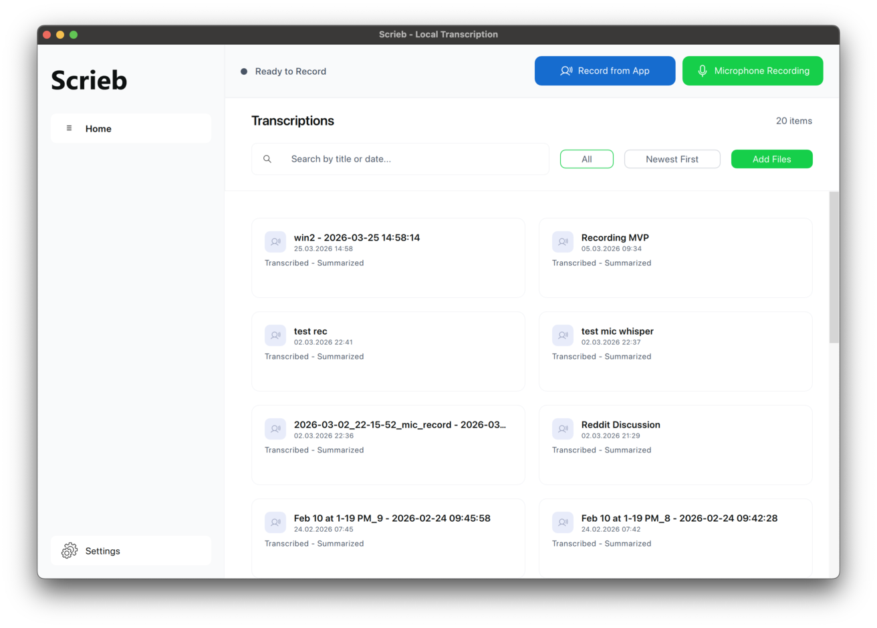Start Record from App
Screen dimensions: 877x628
[x=604, y=71]
